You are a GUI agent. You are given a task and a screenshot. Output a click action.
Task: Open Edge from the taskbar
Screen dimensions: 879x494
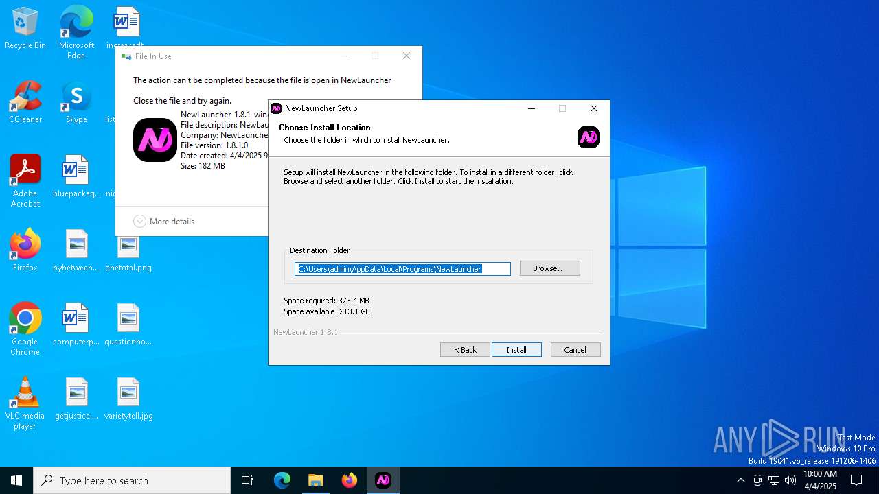[282, 480]
